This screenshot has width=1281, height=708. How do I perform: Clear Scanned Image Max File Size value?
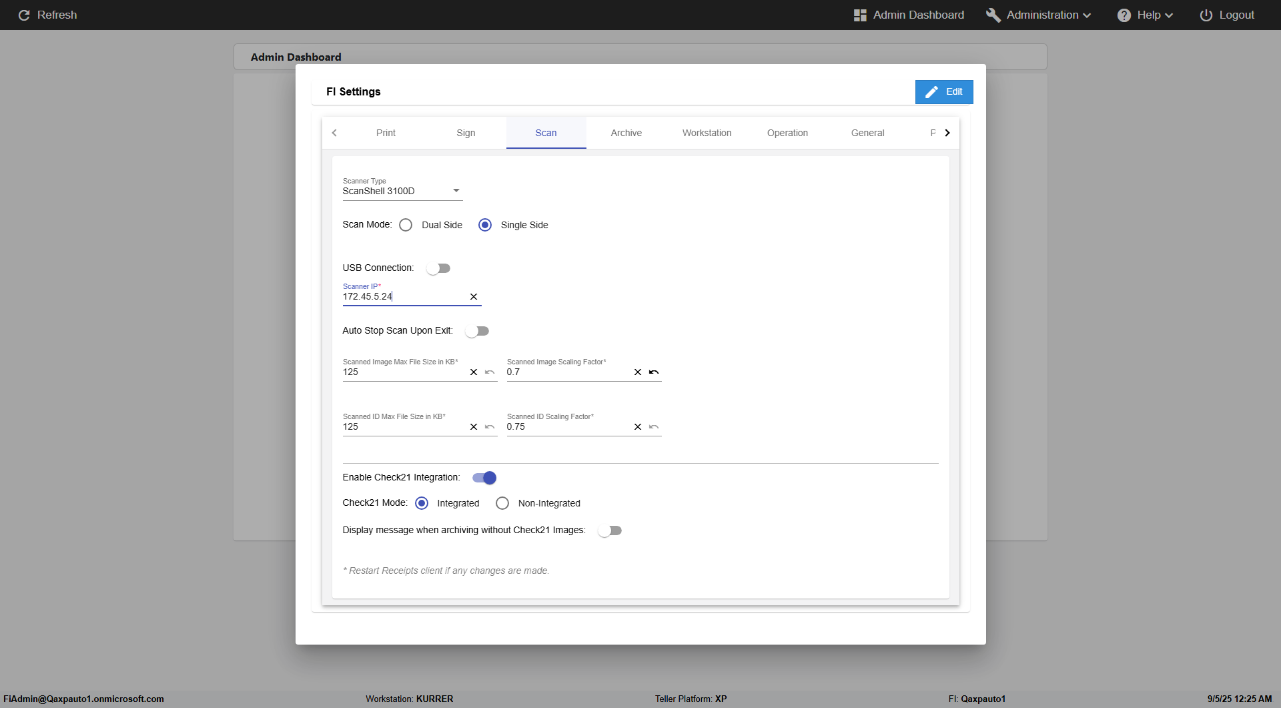474,372
